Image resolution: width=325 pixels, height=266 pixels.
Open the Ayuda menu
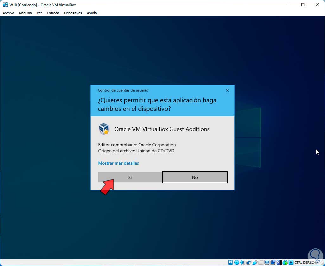click(92, 13)
